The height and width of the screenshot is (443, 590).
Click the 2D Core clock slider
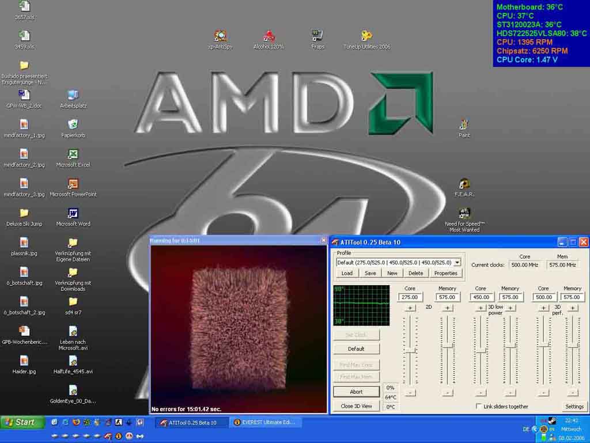coord(410,350)
